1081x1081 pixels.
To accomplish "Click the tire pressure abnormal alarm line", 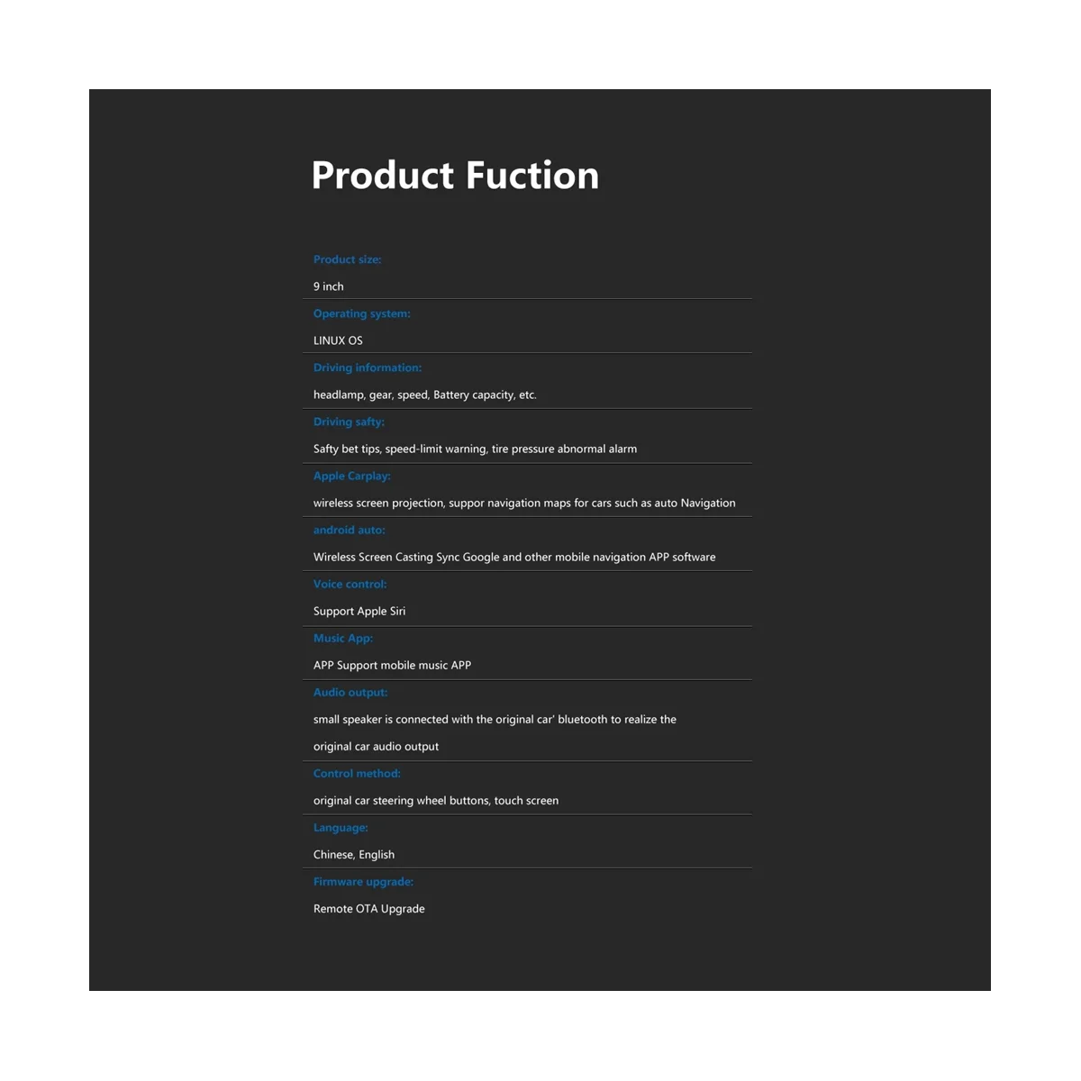I will [475, 449].
